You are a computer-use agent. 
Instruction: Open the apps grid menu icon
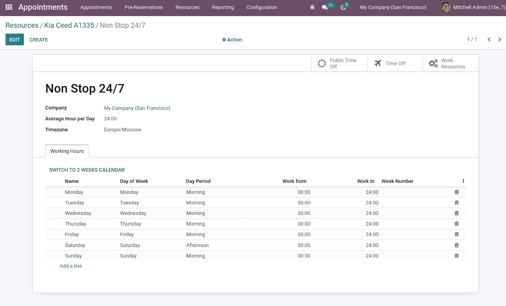pos(9,7)
